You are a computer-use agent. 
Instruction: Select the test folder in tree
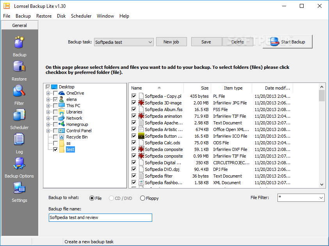pos(70,149)
